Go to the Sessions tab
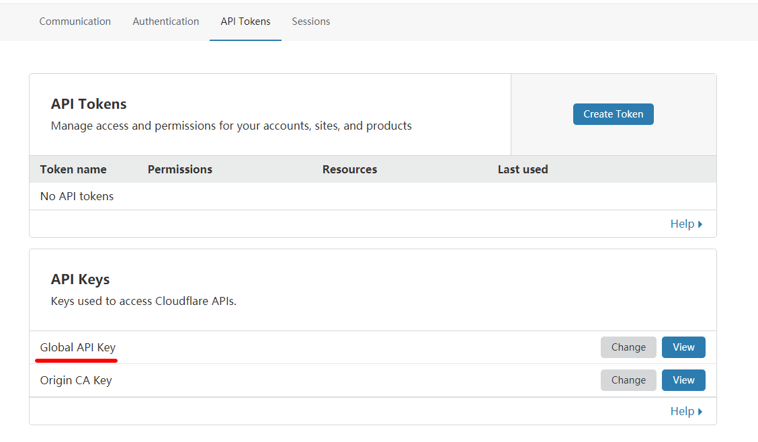 click(x=311, y=21)
